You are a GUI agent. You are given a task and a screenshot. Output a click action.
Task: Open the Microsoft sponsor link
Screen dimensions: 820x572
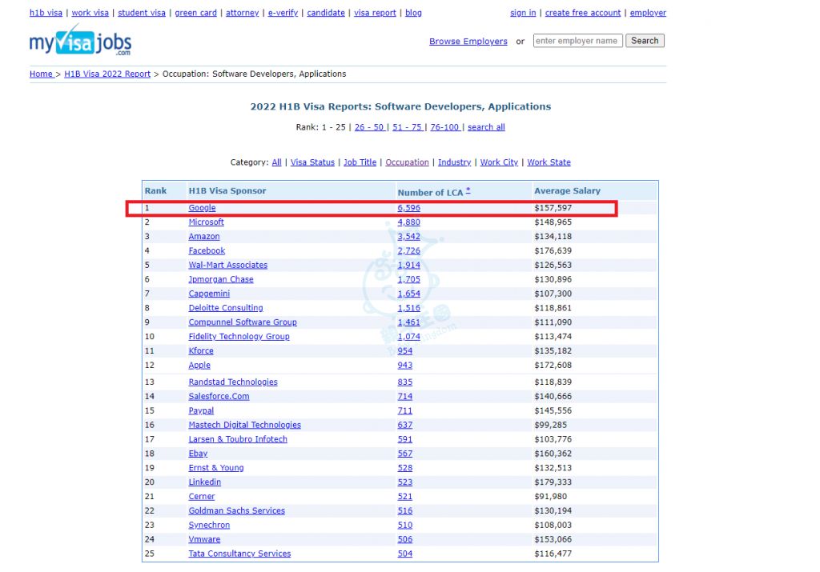tap(206, 222)
